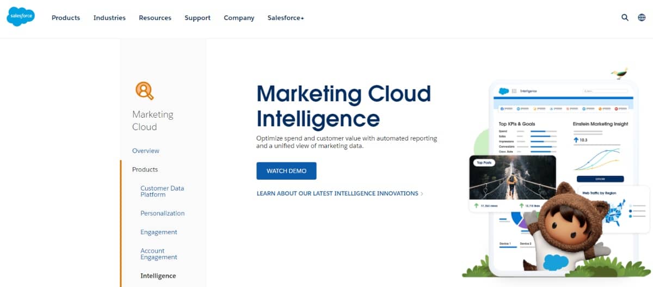The image size is (653, 287).
Task: Open the Company menu
Action: (x=239, y=18)
